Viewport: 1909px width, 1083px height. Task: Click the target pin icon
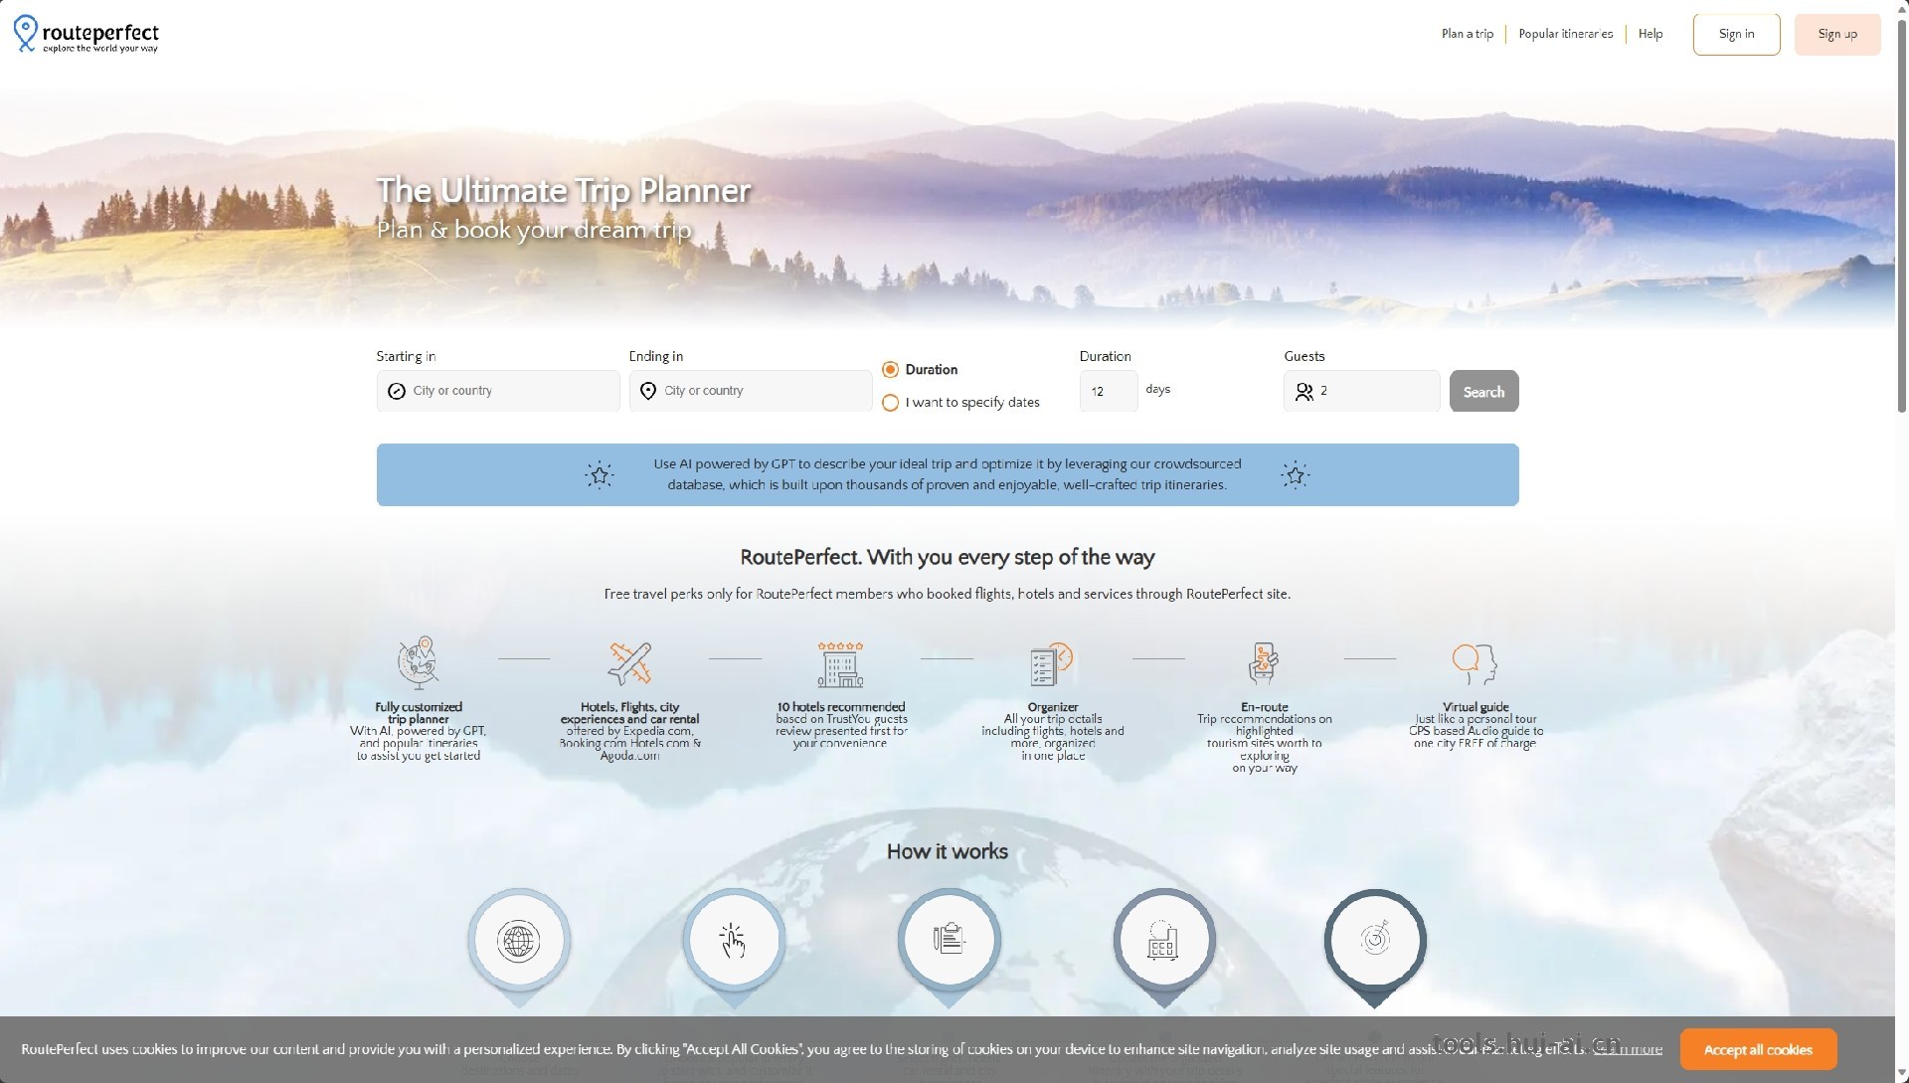[x=1375, y=940]
